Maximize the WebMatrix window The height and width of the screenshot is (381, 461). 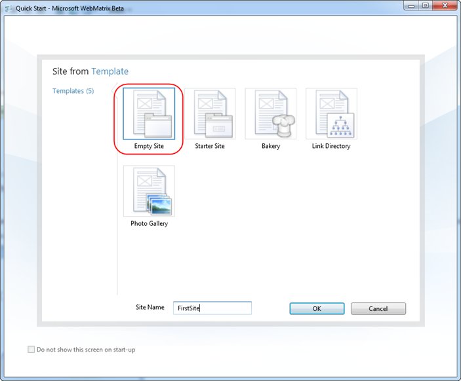pyautogui.click(x=426, y=6)
